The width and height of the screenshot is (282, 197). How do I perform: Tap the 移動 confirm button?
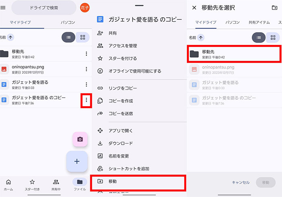click(265, 183)
